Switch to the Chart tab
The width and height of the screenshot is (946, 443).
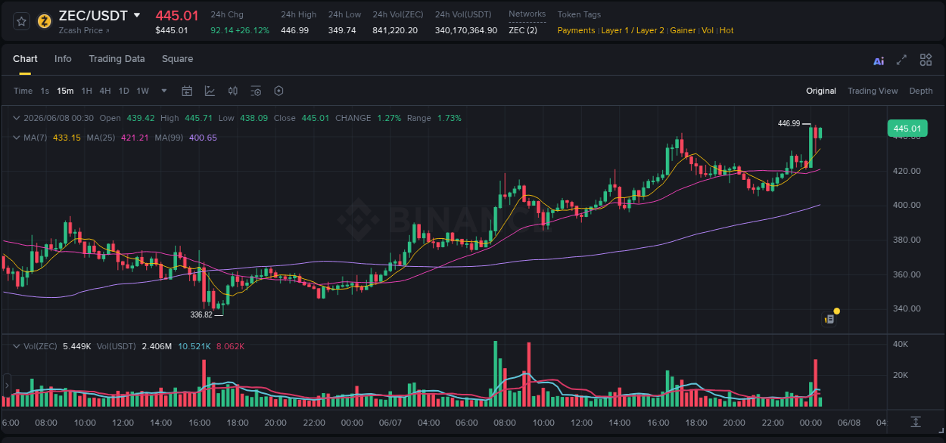25,59
